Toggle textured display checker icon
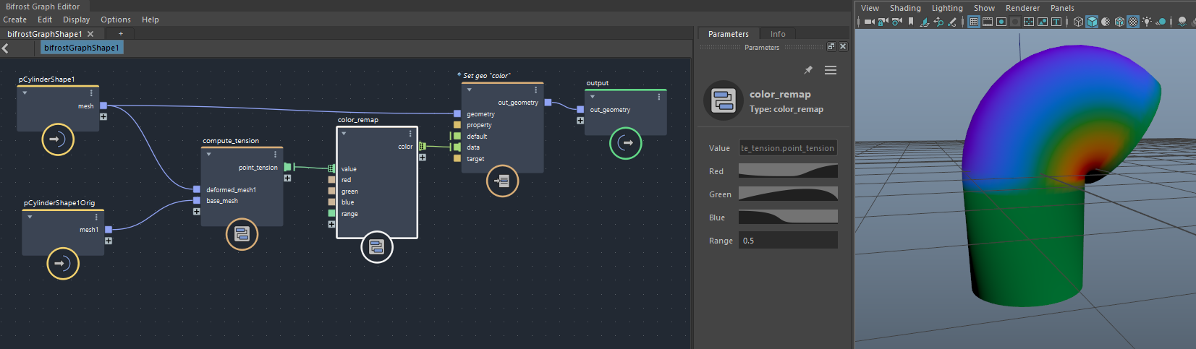Image resolution: width=1196 pixels, height=349 pixels. (1133, 22)
